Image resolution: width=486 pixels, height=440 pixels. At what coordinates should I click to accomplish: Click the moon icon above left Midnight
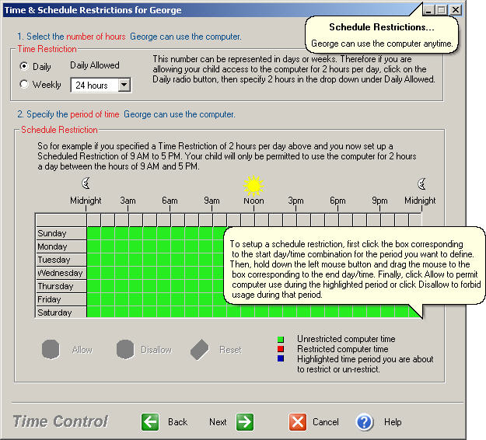[x=86, y=183]
